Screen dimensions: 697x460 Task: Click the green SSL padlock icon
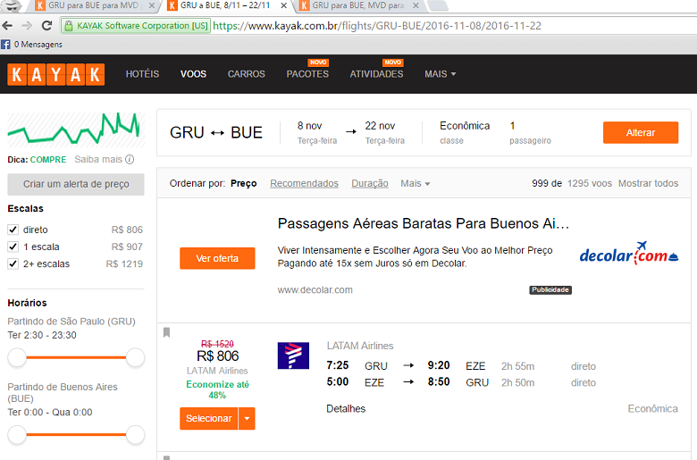pyautogui.click(x=69, y=26)
